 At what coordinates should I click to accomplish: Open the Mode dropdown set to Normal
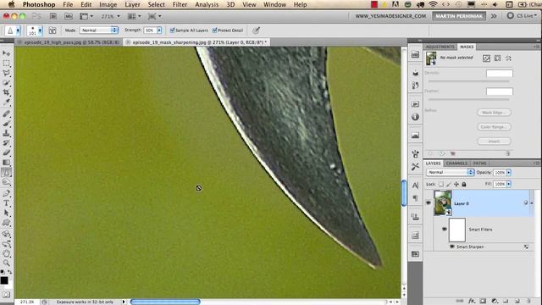coord(99,30)
